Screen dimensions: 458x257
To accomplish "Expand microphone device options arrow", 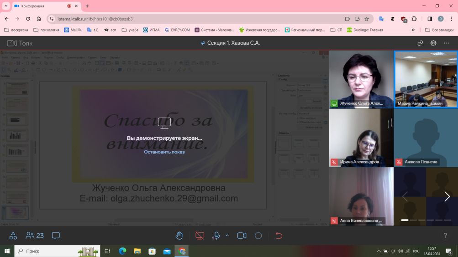I will click(x=227, y=236).
